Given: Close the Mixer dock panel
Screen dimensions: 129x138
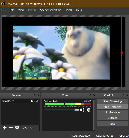Looking at the screenshot, I should click(x=94, y=95).
